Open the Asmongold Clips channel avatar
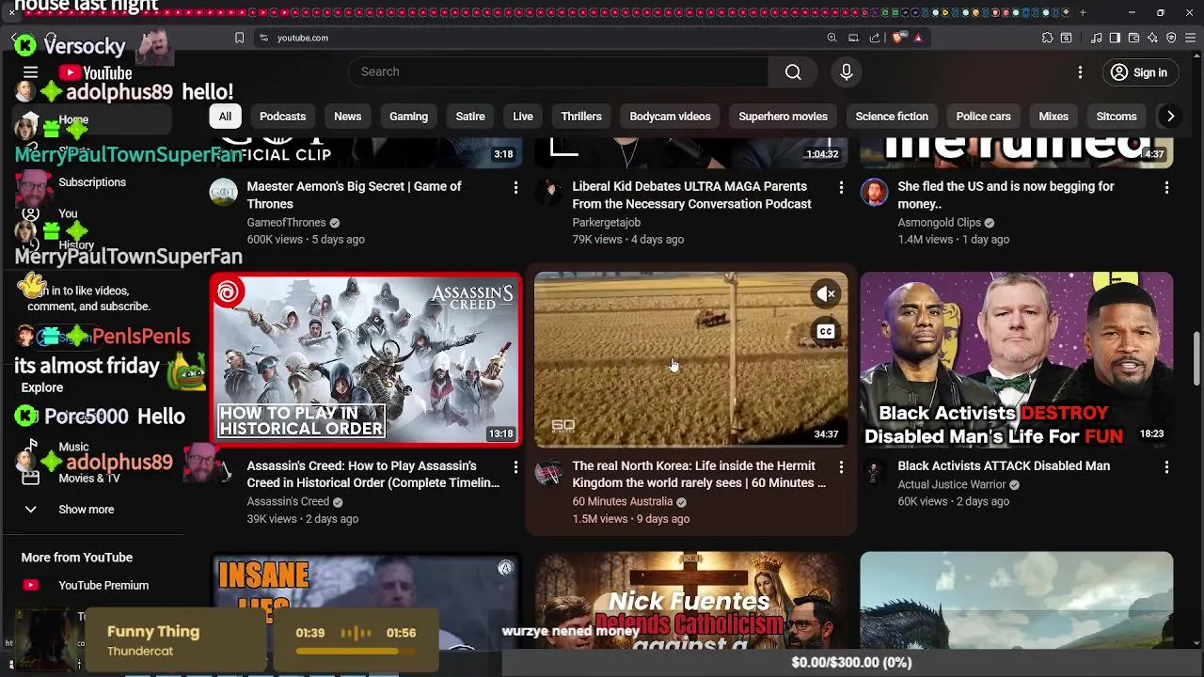Viewport: 1204px width, 677px height. 875,192
